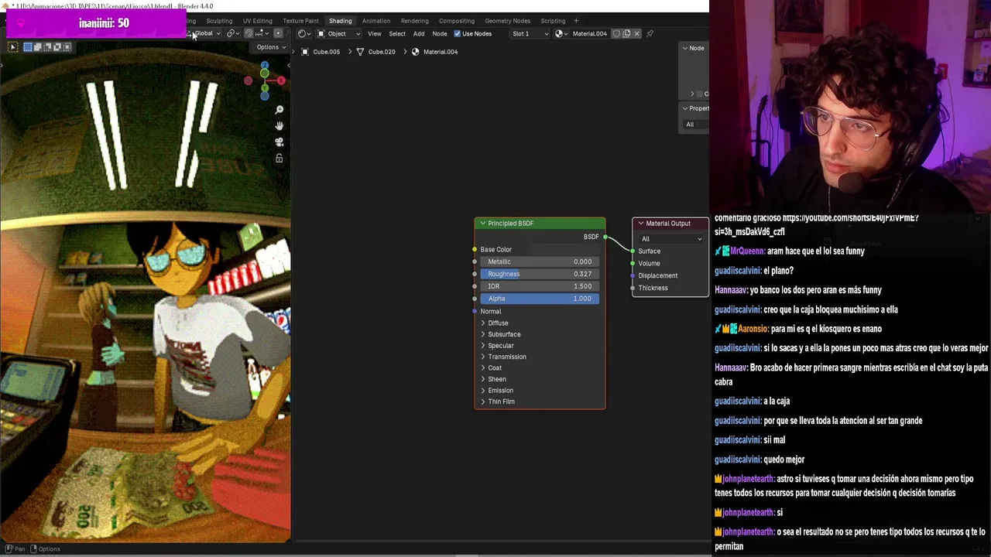Toggle the Use Nodes checkbox
The image size is (991, 557).
[457, 33]
